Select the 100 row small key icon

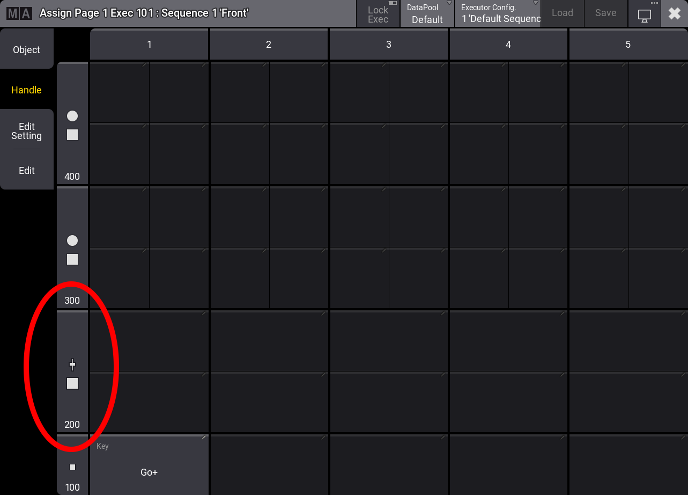(72, 467)
